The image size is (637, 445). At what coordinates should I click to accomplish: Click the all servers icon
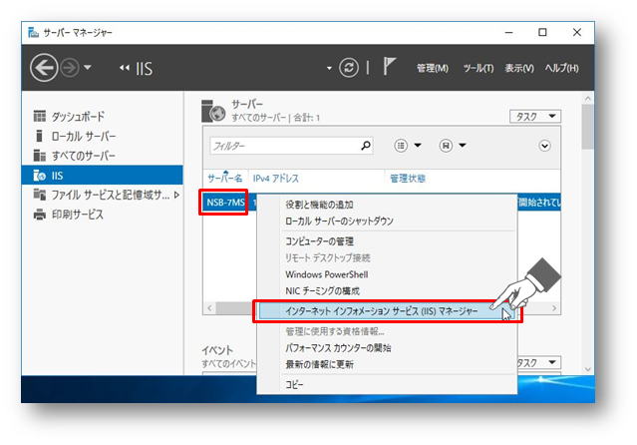click(40, 156)
